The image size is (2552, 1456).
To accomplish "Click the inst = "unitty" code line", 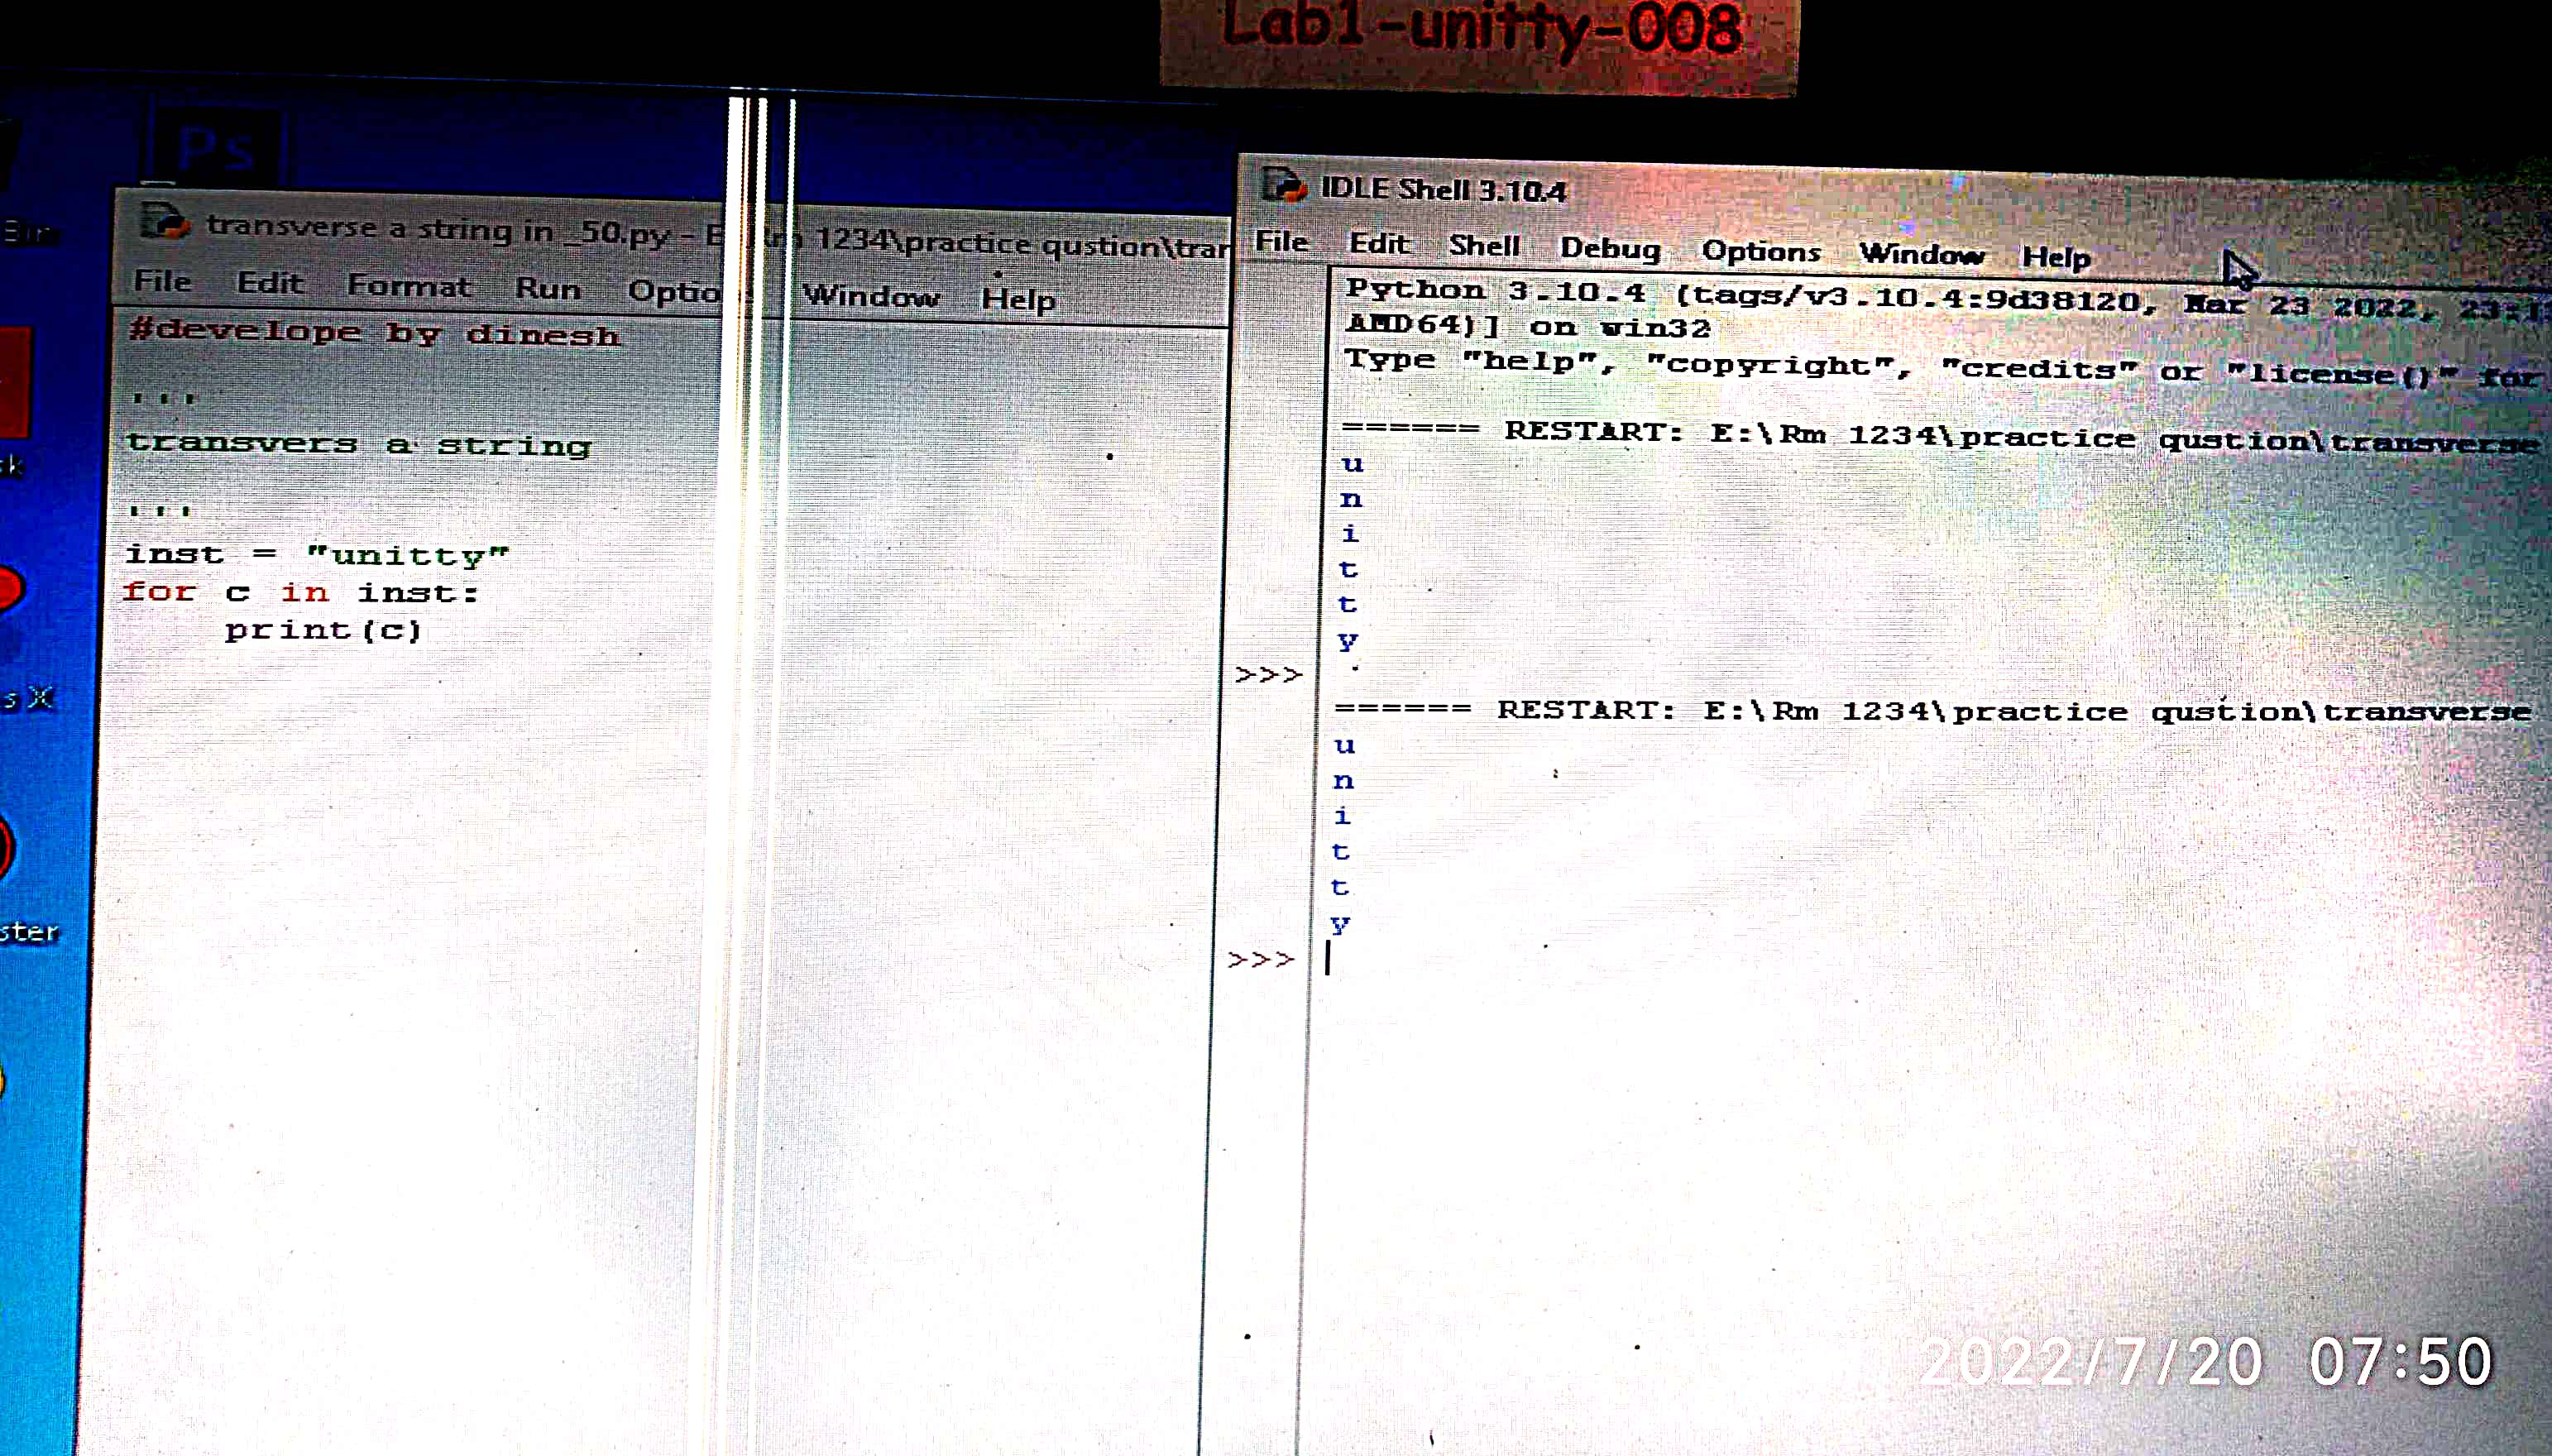I will [x=318, y=555].
